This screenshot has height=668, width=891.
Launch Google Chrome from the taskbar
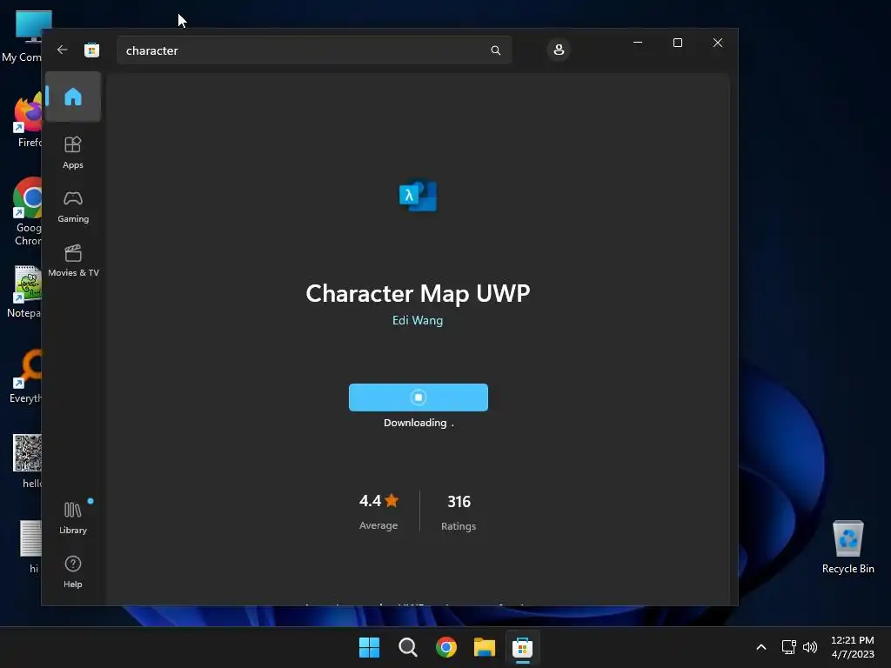tap(446, 647)
